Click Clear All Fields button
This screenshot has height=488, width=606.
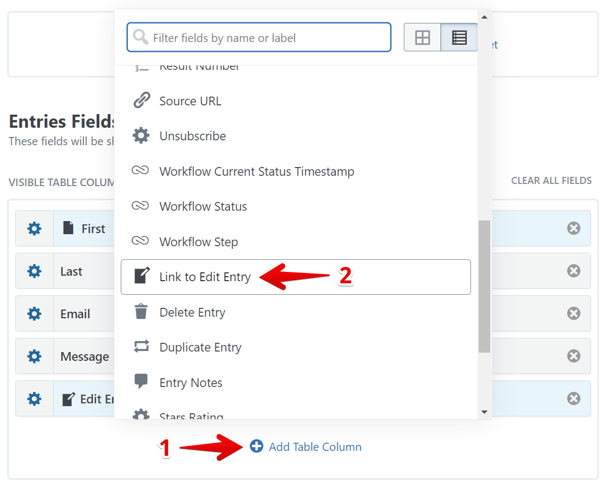[x=551, y=181]
